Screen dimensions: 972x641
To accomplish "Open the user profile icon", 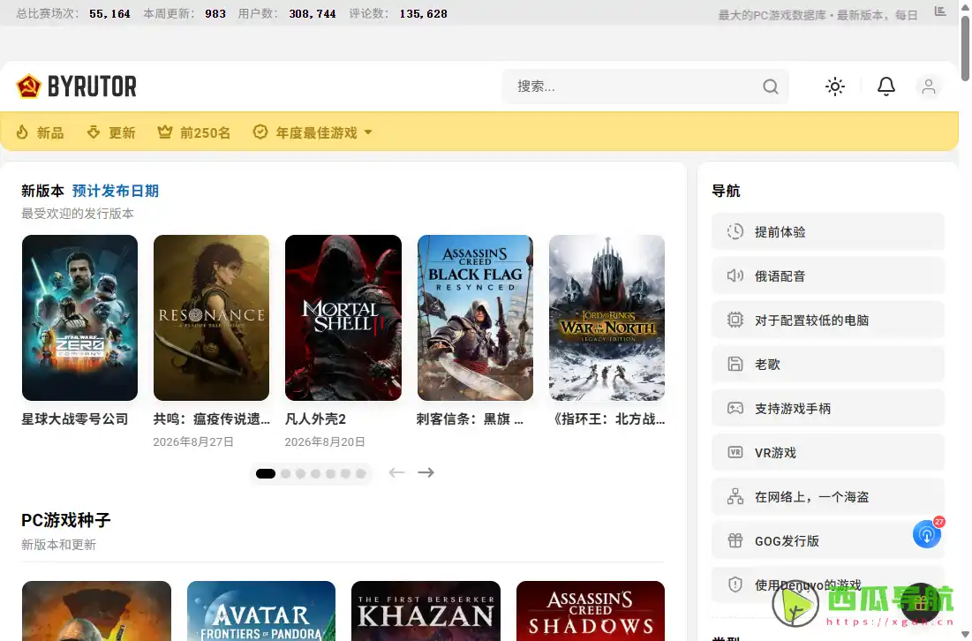I will tap(928, 87).
